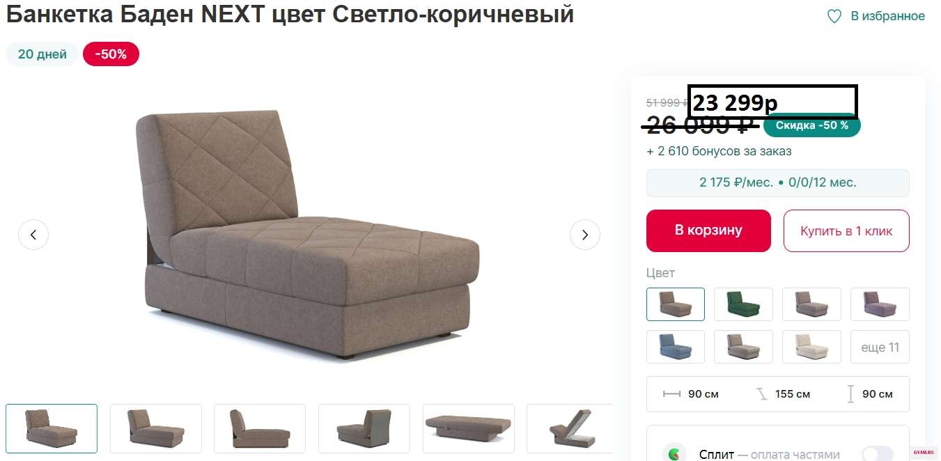Toggle the Сплит payment switch
The height and width of the screenshot is (461, 941).
click(878, 454)
